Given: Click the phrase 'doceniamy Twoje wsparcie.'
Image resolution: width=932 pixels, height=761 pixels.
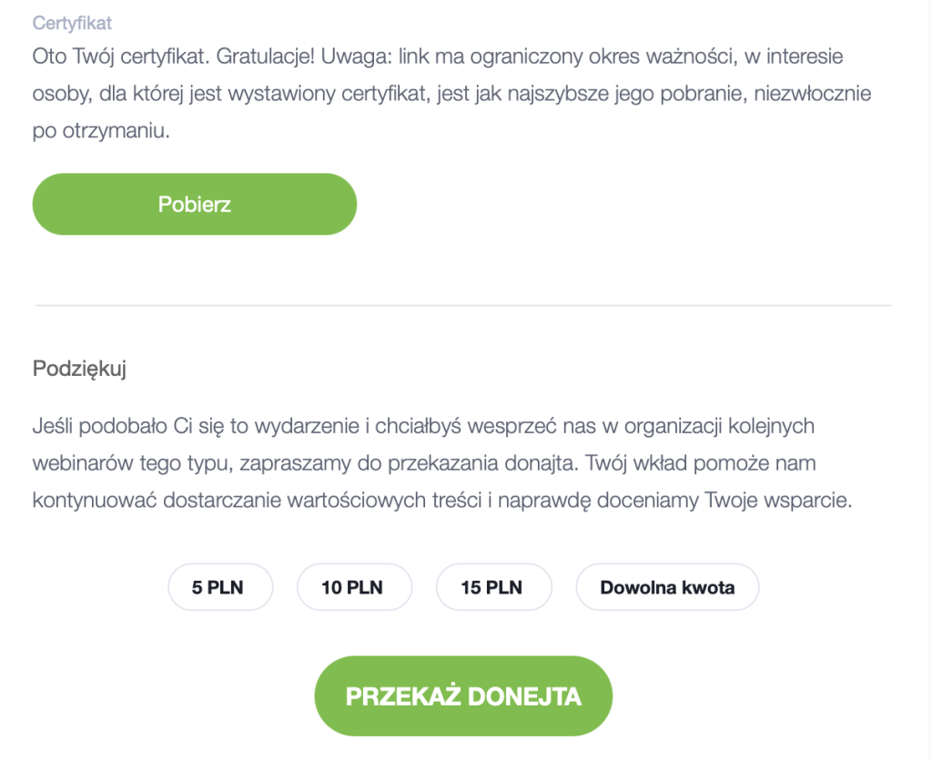Looking at the screenshot, I should tap(724, 500).
